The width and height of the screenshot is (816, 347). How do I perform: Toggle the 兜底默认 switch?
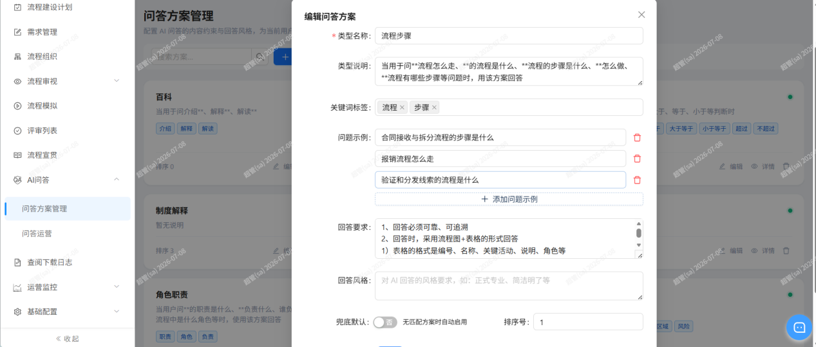pos(385,322)
